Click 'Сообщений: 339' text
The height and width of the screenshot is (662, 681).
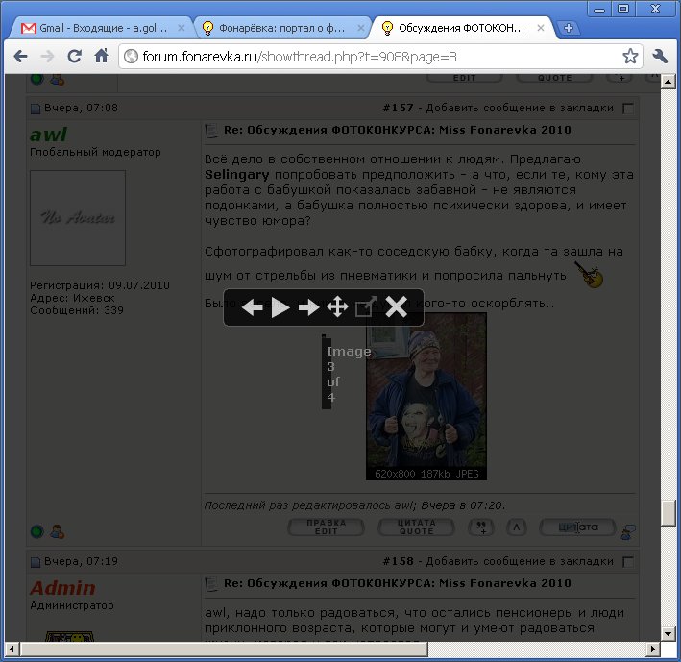coord(77,310)
